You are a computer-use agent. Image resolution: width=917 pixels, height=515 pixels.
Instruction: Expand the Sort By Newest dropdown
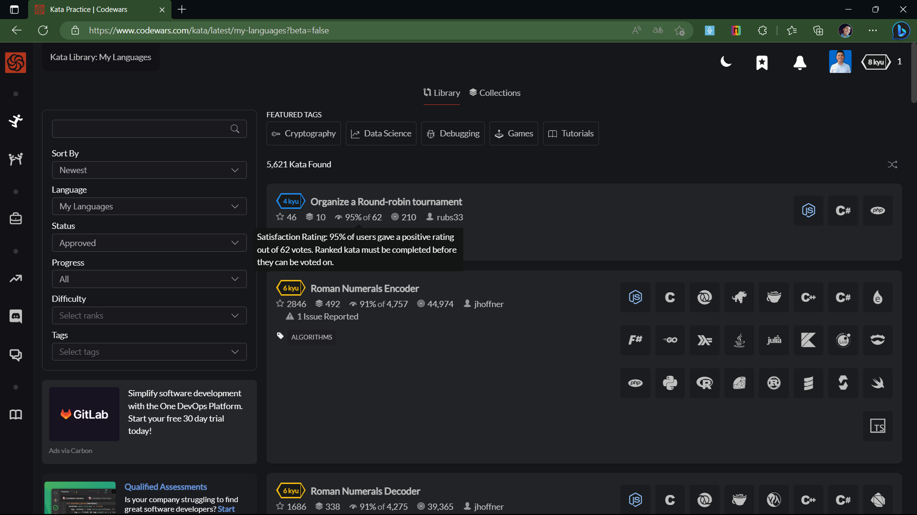(x=149, y=170)
